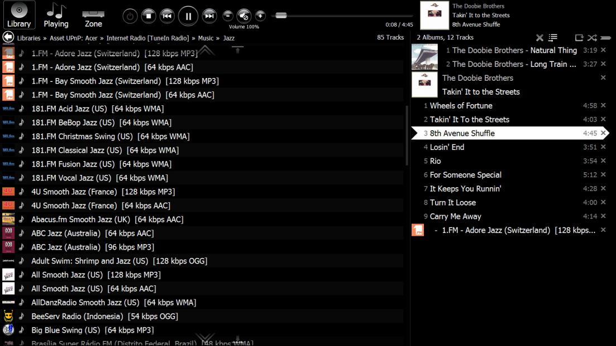
Task: Skip to the next track
Action: click(209, 16)
